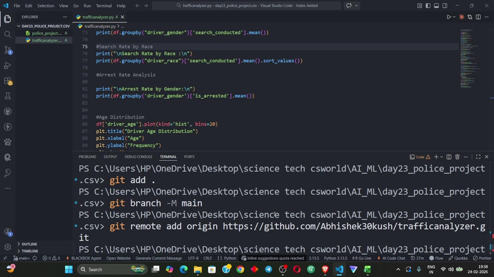The width and height of the screenshot is (494, 277).
Task: Open Source Control view with badge
Action: pos(7,50)
